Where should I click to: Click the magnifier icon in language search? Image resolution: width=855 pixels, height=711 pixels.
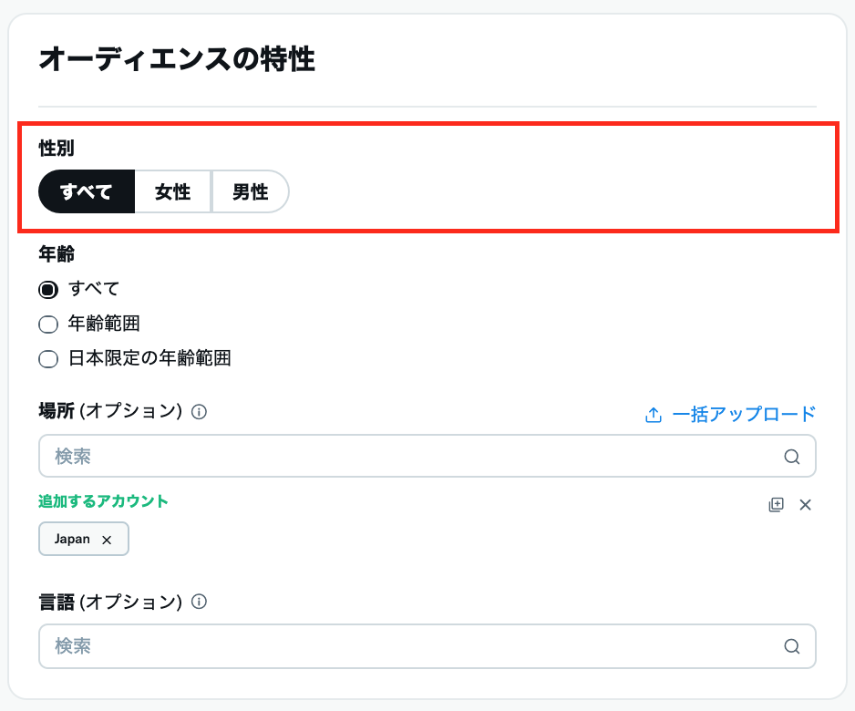(x=791, y=646)
